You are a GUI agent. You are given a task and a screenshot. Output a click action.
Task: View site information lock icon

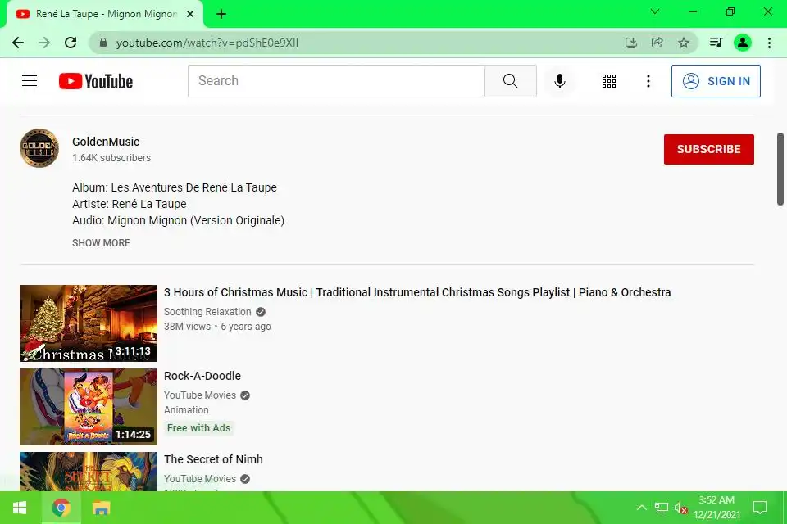[x=103, y=43]
